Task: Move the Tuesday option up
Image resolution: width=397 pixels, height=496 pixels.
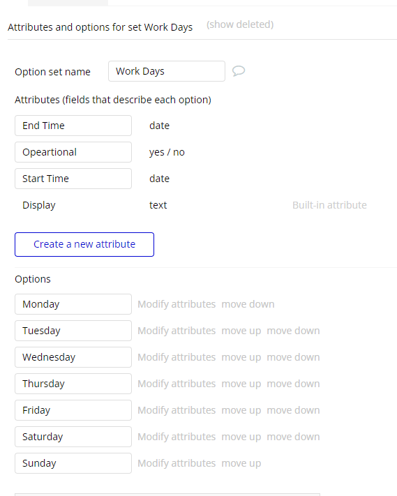Action: (241, 331)
